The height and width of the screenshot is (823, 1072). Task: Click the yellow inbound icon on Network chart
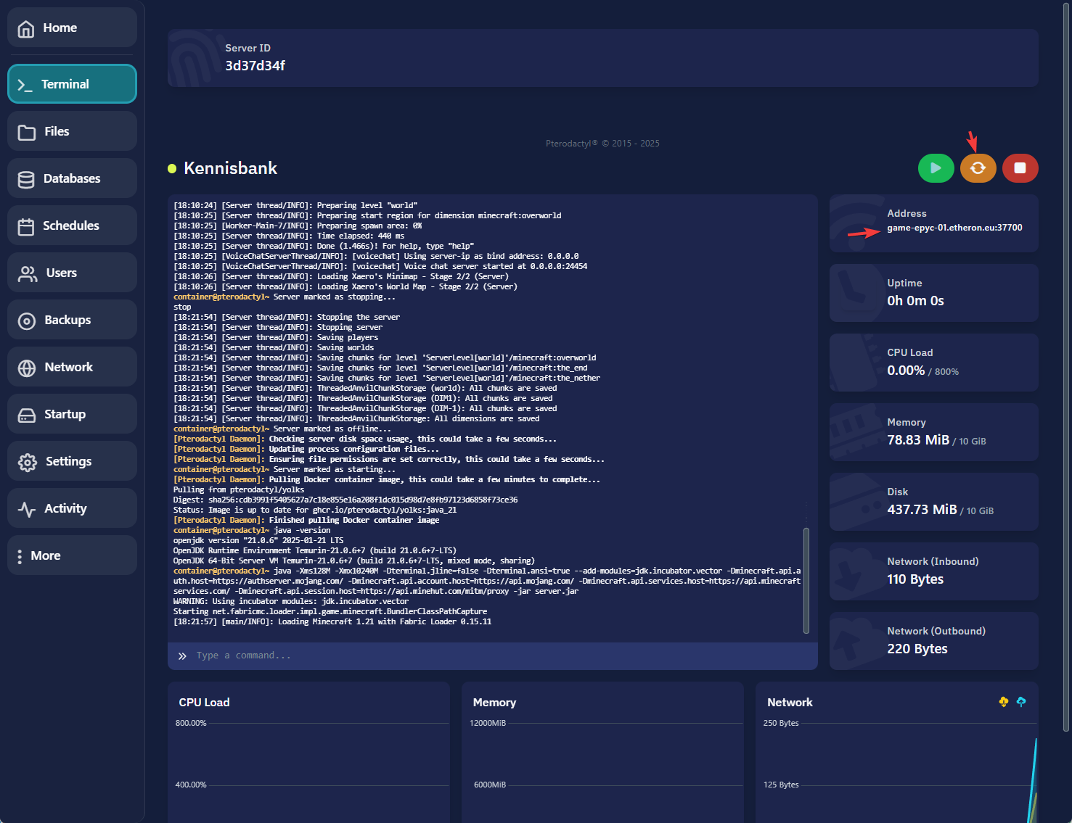(x=1003, y=702)
